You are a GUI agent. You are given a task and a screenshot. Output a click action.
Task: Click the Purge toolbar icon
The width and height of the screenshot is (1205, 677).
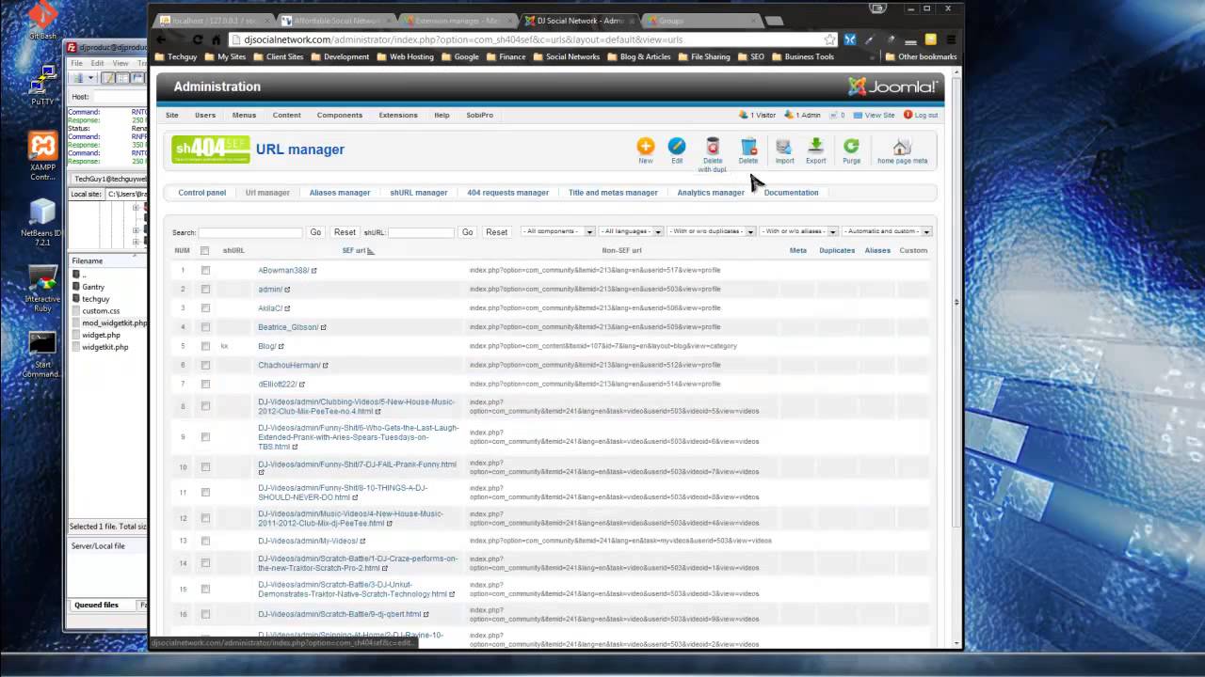pos(851,146)
